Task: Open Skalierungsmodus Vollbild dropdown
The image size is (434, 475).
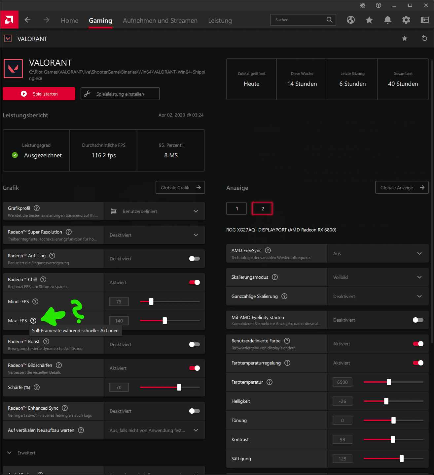Action: coord(378,277)
